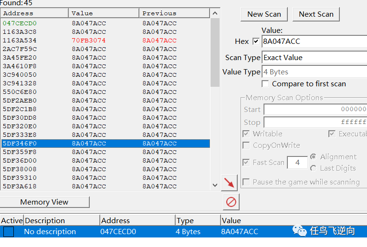Click value 8A047ACC in address table row

pos(240,232)
